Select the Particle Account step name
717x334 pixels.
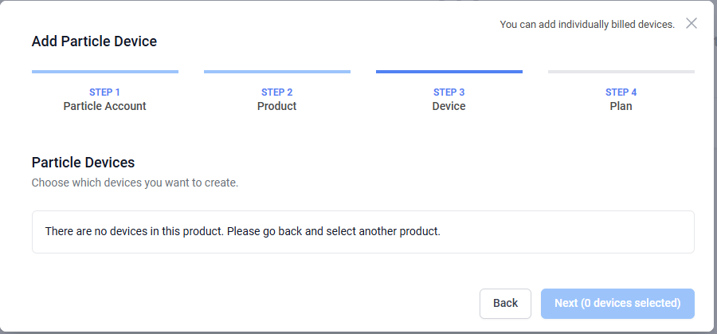tap(104, 106)
